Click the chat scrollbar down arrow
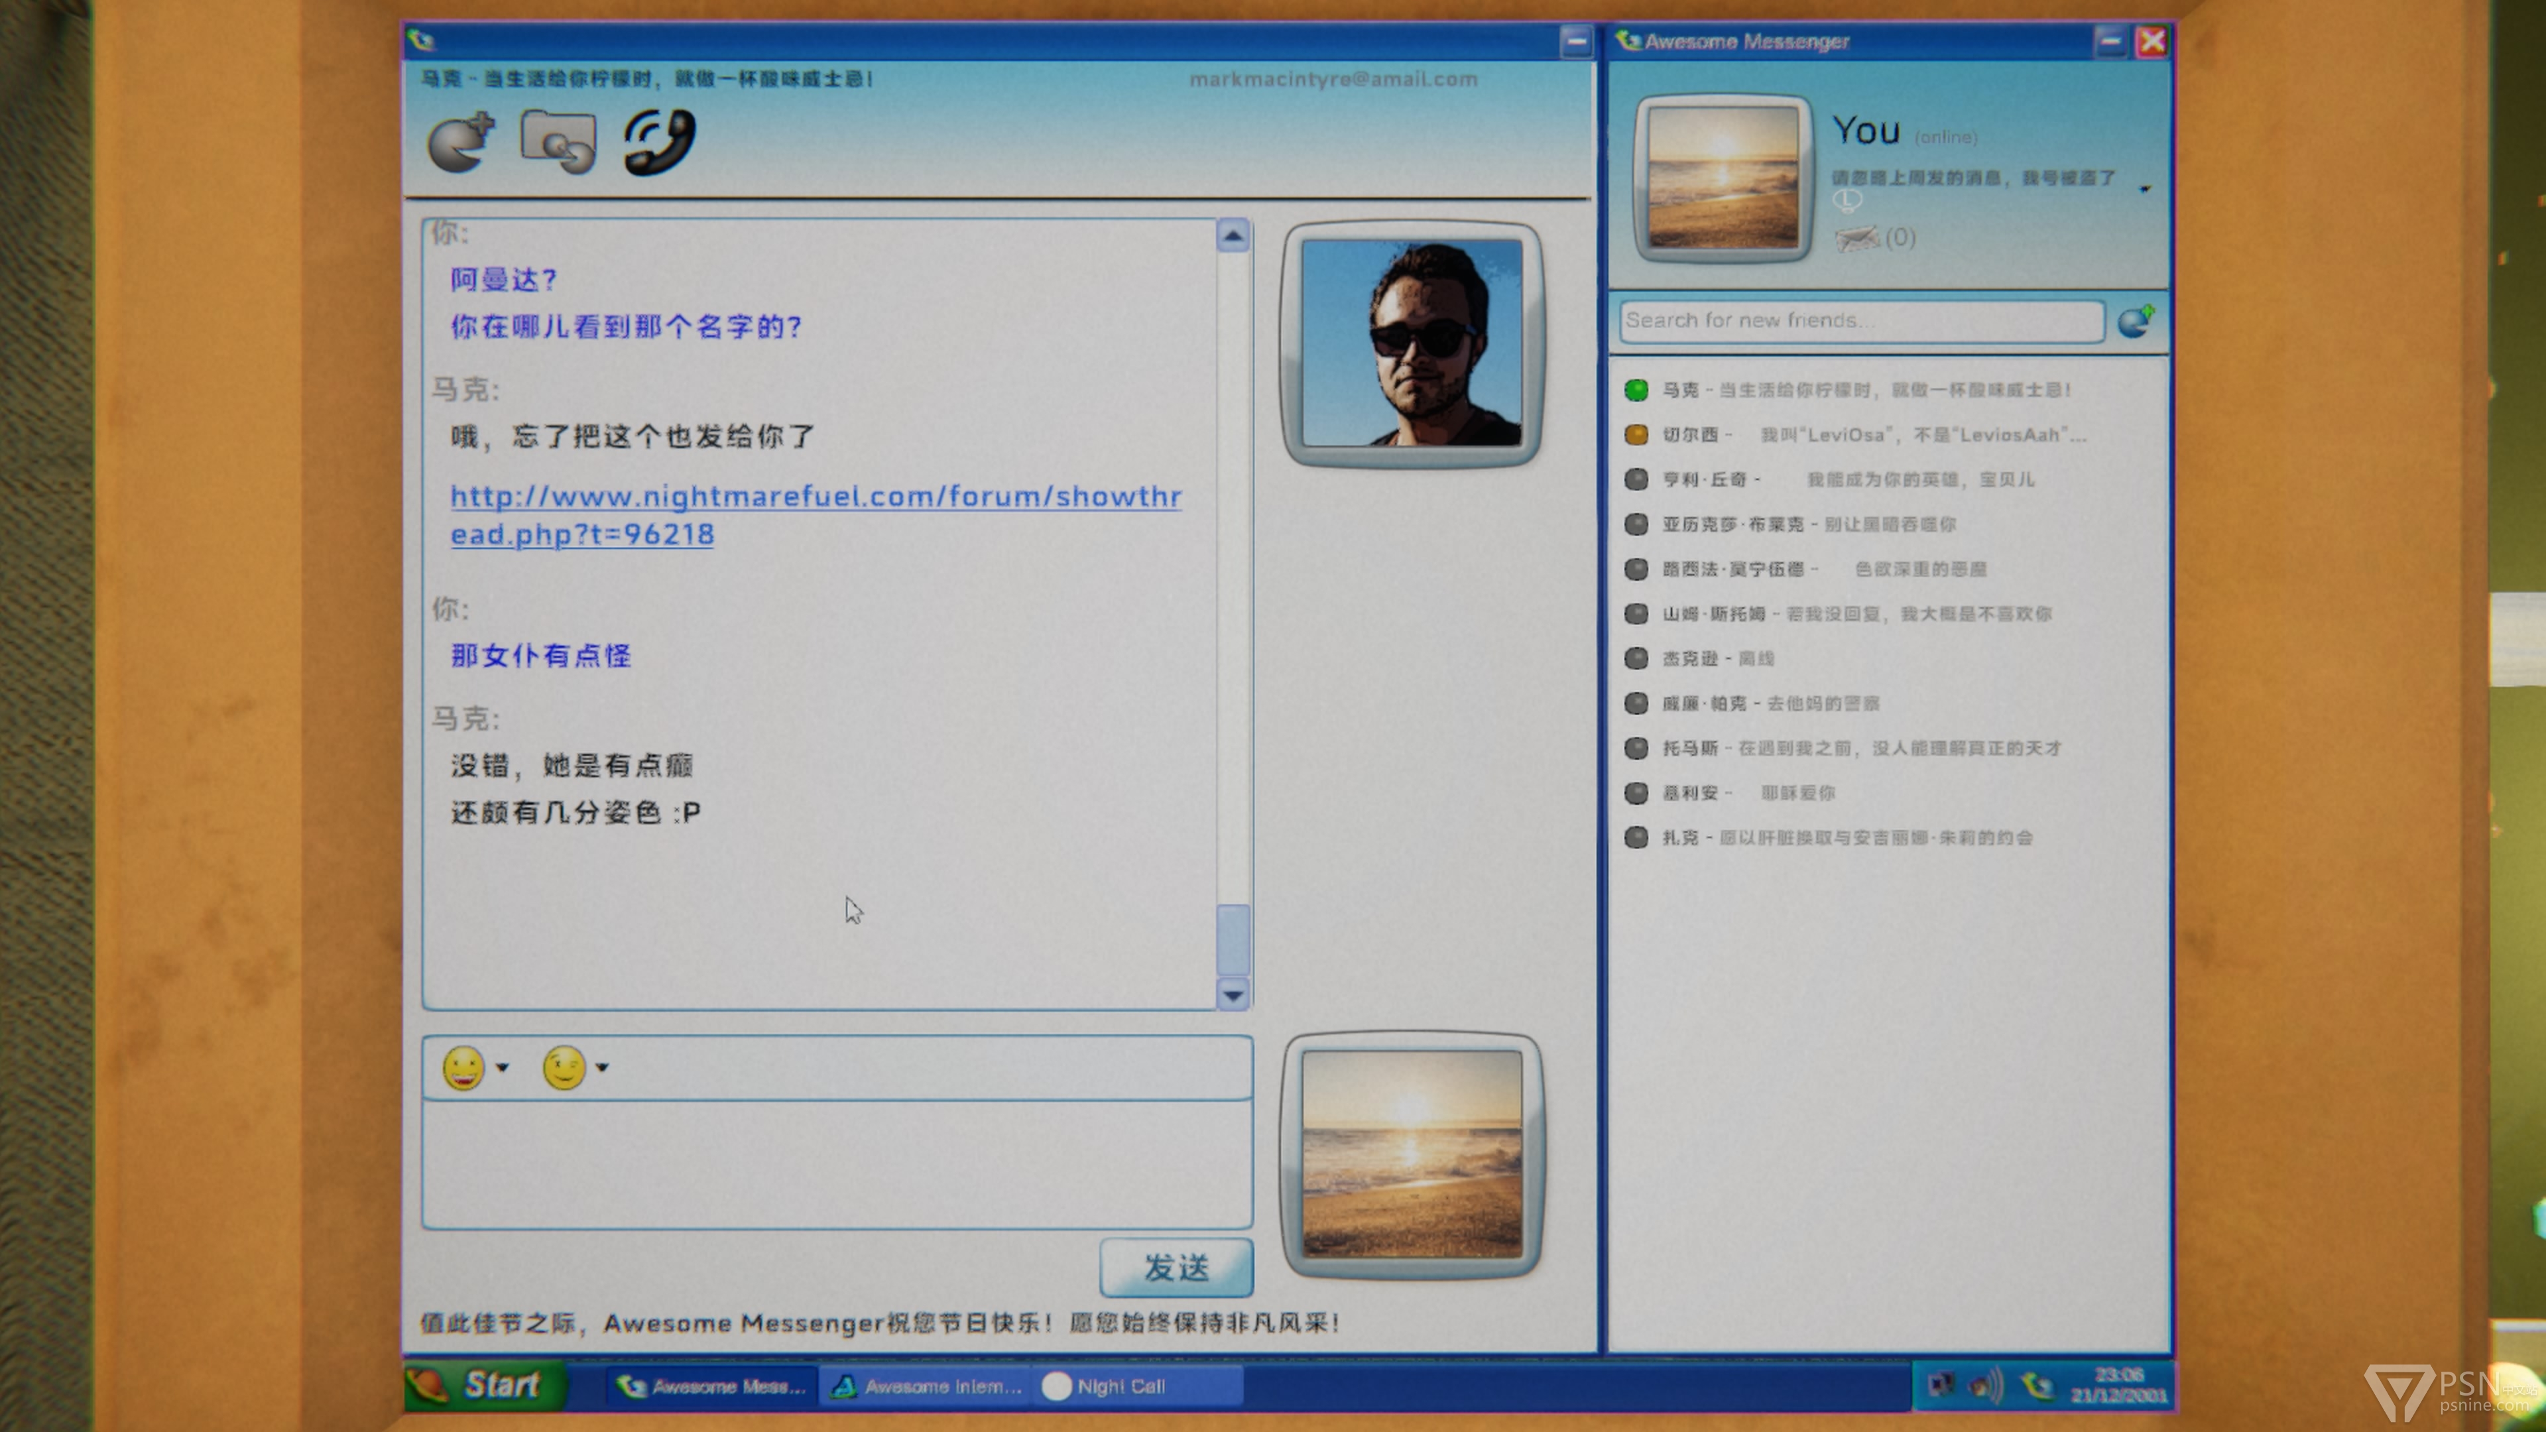This screenshot has height=1432, width=2546. [x=1233, y=994]
